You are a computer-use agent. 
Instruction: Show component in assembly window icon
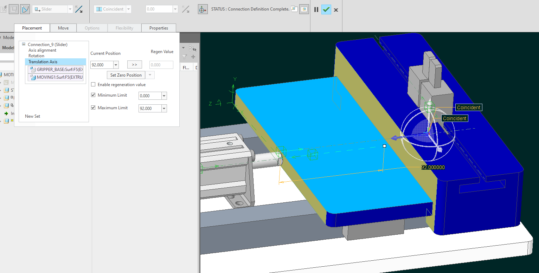[304, 9]
